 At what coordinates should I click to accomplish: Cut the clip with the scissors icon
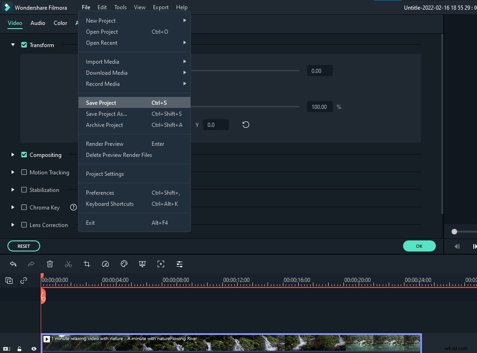click(x=68, y=264)
